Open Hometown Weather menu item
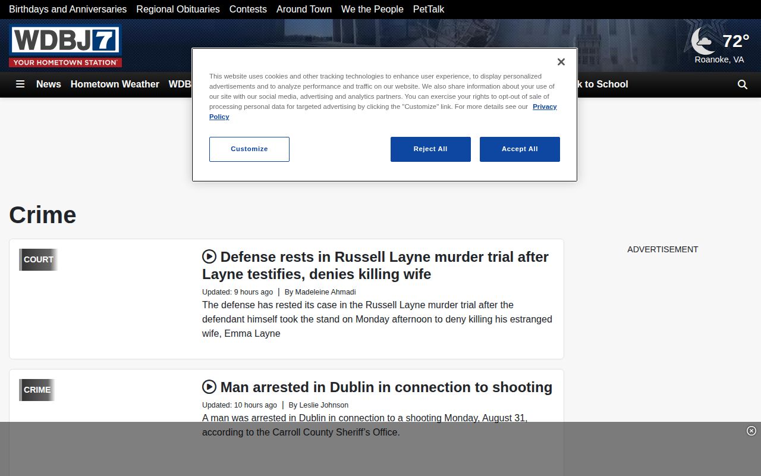 pyautogui.click(x=115, y=84)
